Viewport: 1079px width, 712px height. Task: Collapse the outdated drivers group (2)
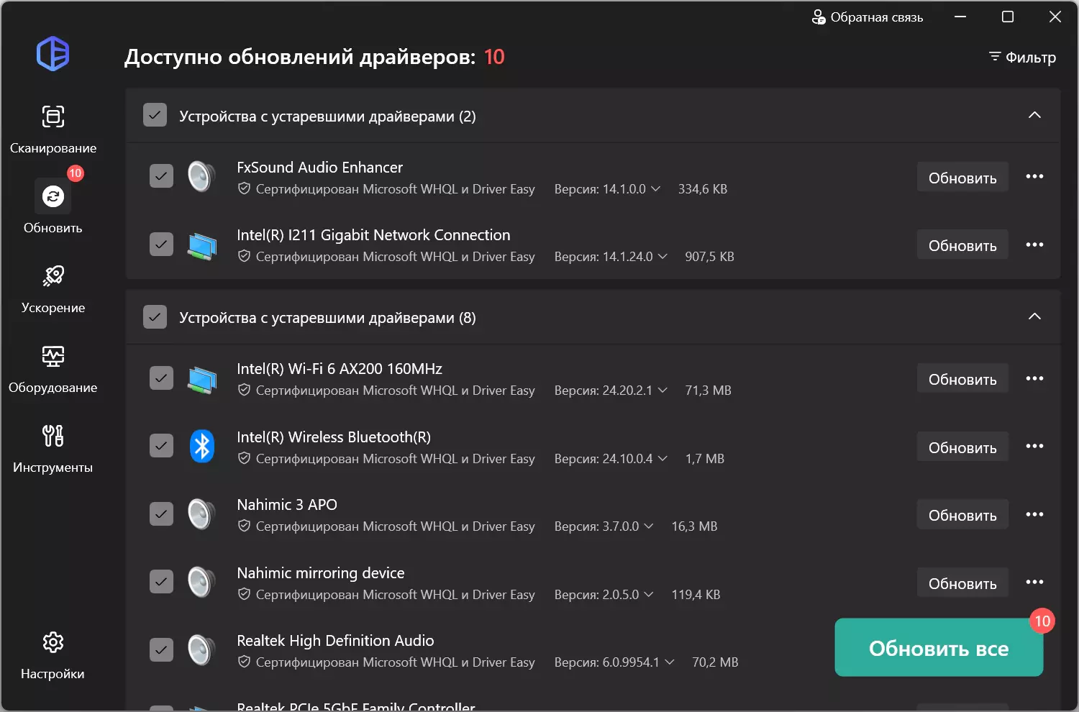coord(1034,115)
